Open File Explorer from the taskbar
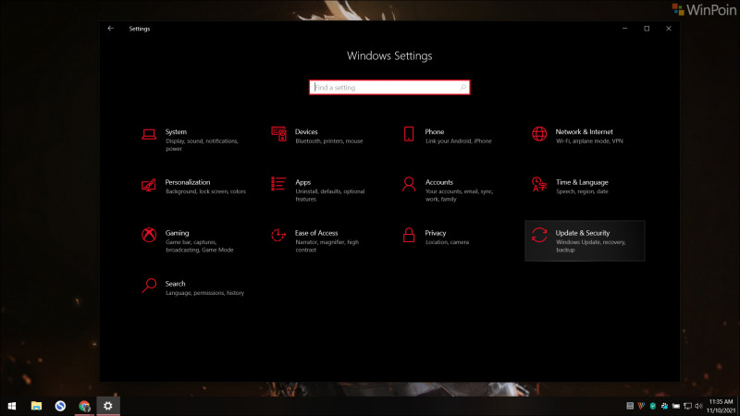 pyautogui.click(x=36, y=406)
